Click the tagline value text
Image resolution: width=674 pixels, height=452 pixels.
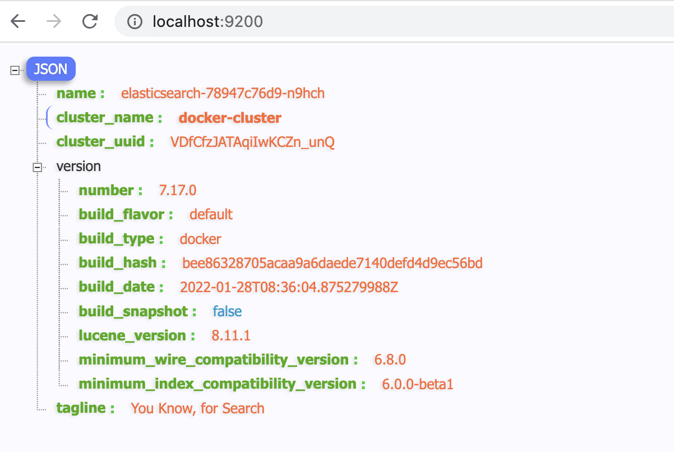197,408
